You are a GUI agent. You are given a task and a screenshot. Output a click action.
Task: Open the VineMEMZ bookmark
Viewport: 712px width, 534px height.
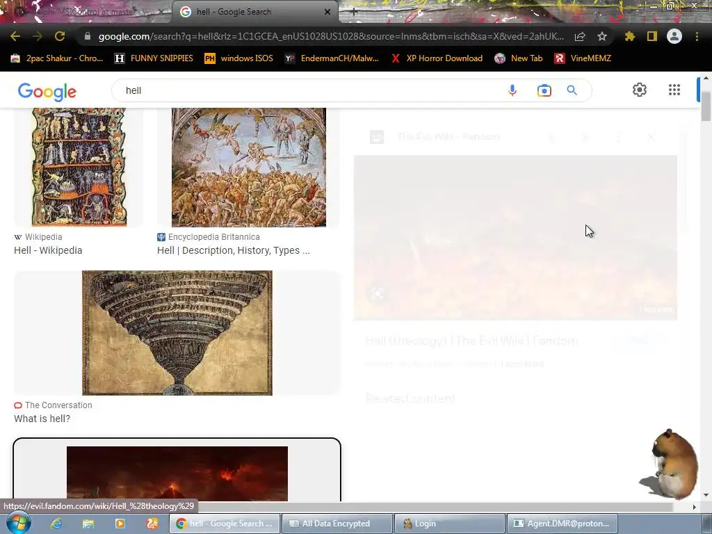pyautogui.click(x=583, y=58)
